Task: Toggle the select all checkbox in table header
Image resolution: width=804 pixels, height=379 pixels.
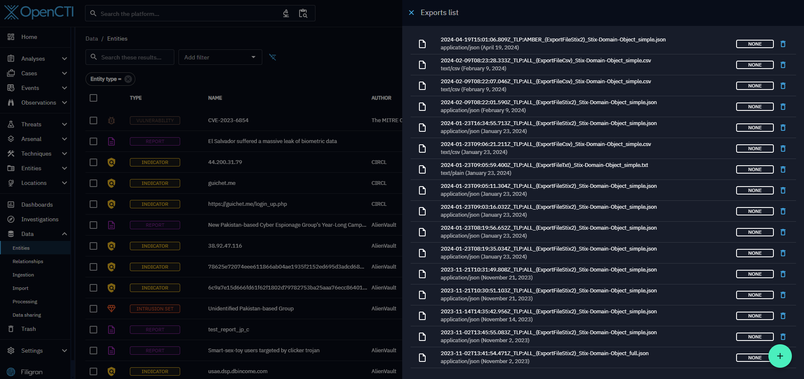Action: pos(93,98)
